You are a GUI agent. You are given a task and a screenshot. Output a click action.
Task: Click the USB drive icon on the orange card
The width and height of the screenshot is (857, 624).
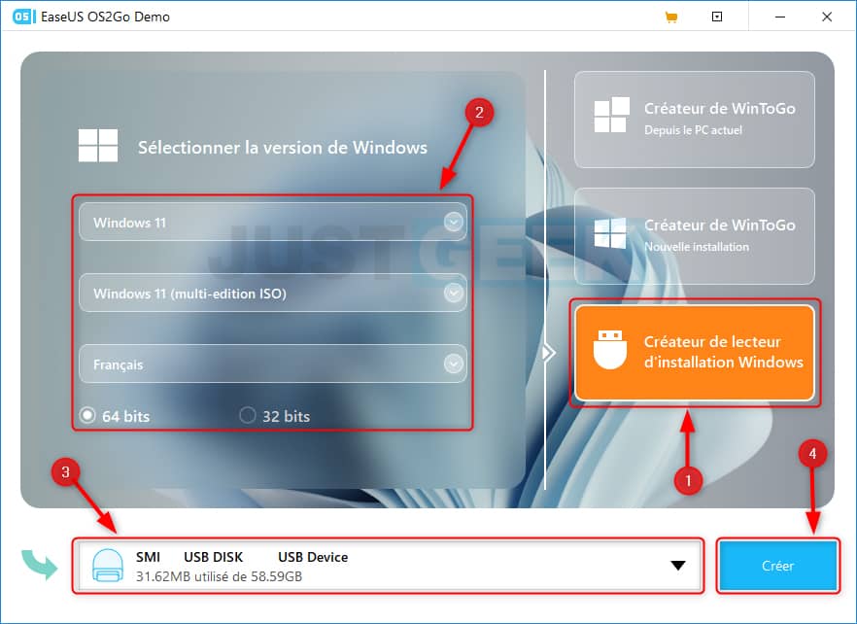pyautogui.click(x=610, y=350)
